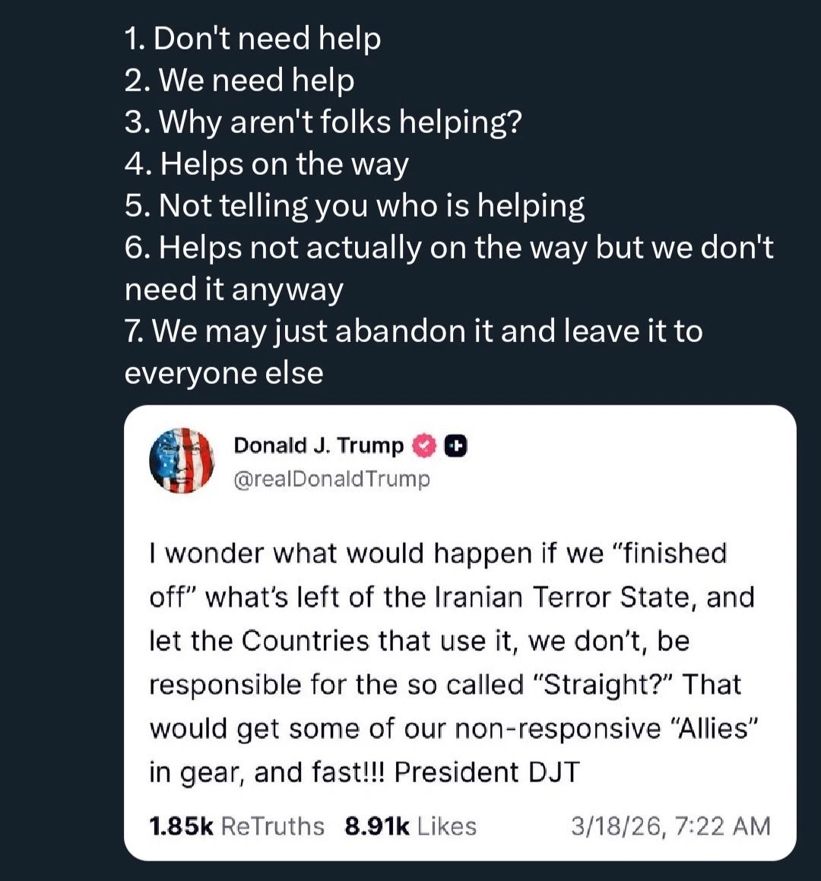Click the line starting '6. Helps not actually'
The image size is (821, 881).
pyautogui.click(x=449, y=248)
